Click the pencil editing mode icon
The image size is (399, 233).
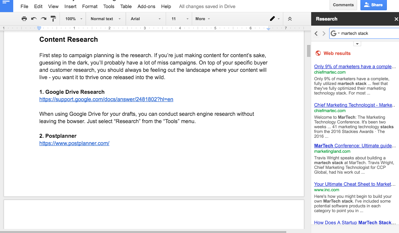click(272, 19)
